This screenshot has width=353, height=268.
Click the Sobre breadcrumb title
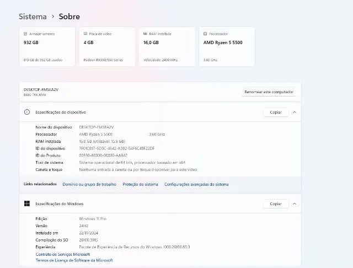point(69,17)
